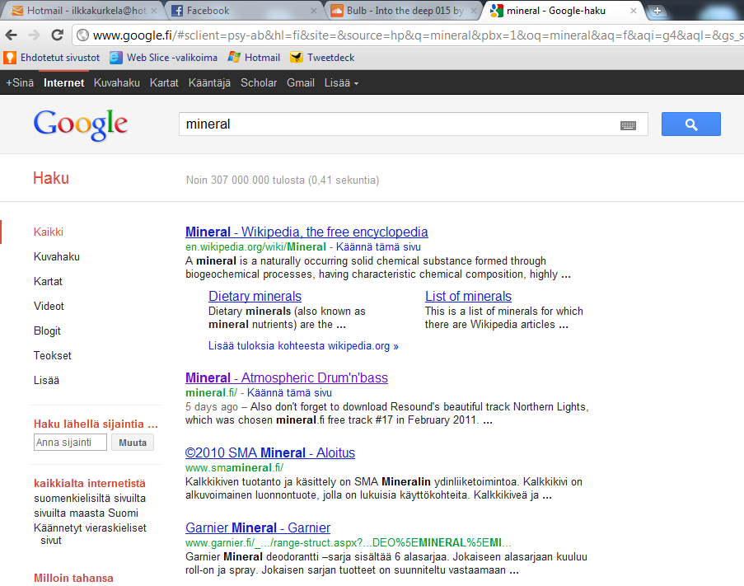Open Gmail in the Google bar
This screenshot has width=744, height=586.
click(x=301, y=83)
